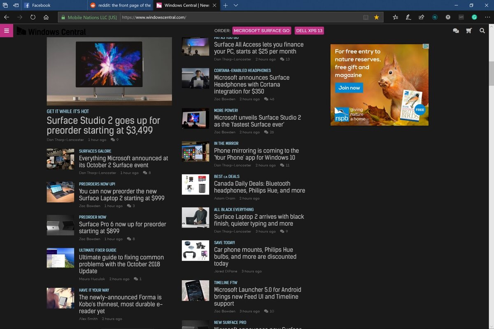Image resolution: width=494 pixels, height=329 pixels.
Task: Open the Grammarly extension icon
Action: click(474, 17)
